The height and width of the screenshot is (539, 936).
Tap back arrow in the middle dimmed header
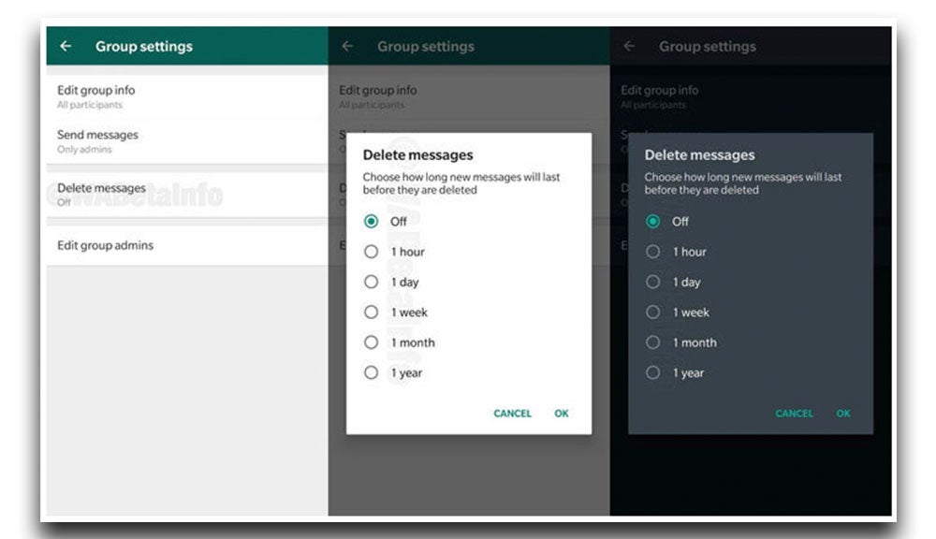coord(347,46)
